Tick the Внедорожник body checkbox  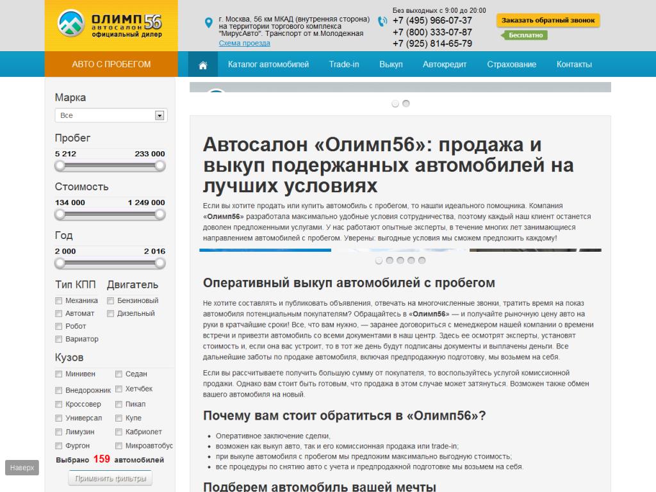(x=58, y=390)
